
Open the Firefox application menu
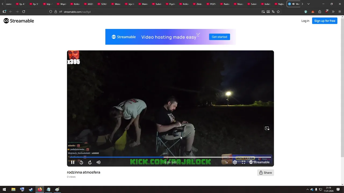[x=340, y=12]
